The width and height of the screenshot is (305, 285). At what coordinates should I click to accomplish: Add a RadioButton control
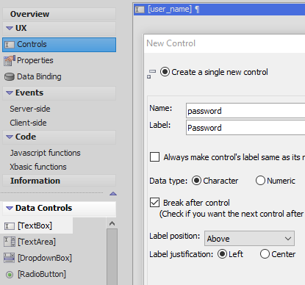(x=35, y=274)
